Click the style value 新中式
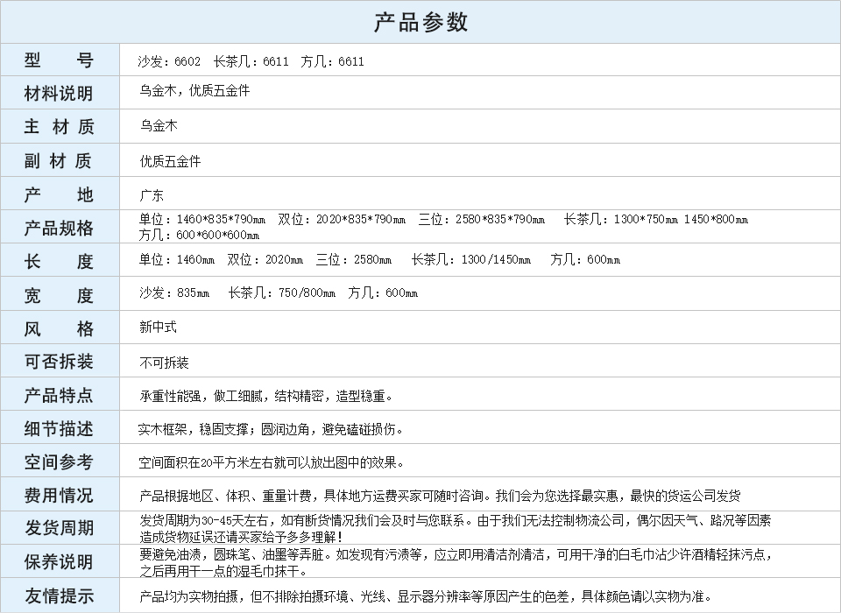The width and height of the screenshot is (841, 613). [158, 327]
